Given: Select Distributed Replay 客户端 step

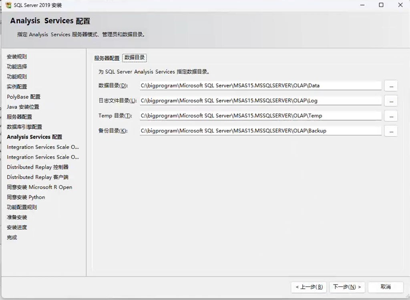Looking at the screenshot, I should click(x=38, y=177).
